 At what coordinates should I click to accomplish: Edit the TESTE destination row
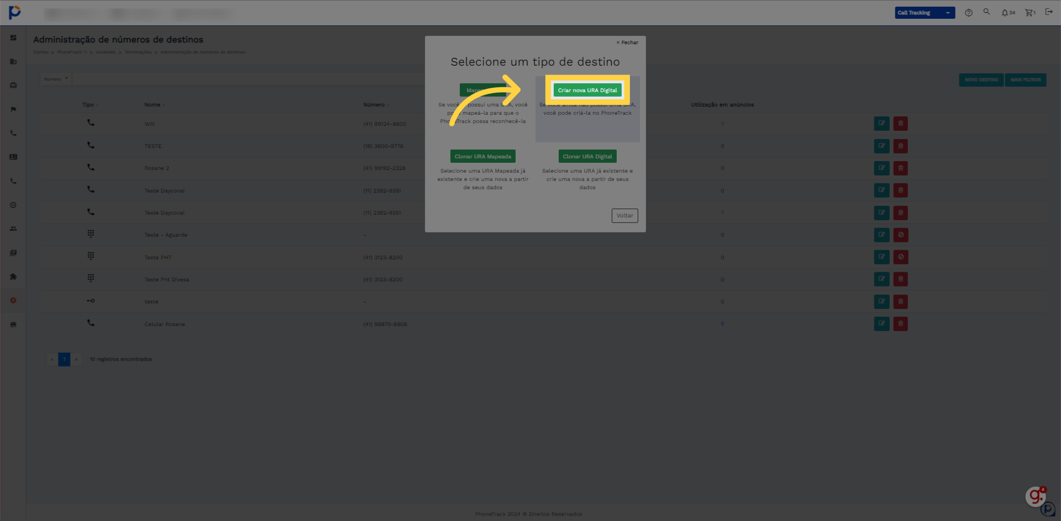point(881,146)
